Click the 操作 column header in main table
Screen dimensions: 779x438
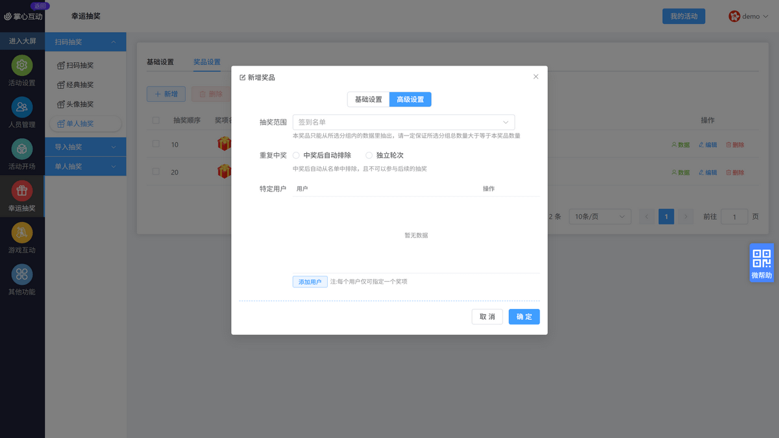pyautogui.click(x=708, y=121)
